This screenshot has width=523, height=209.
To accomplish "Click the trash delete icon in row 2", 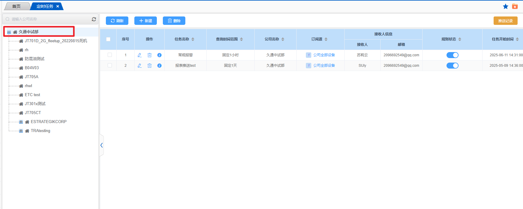I will tap(149, 66).
